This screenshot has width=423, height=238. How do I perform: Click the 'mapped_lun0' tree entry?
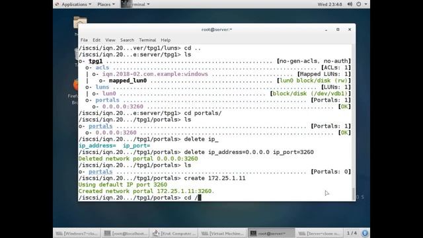pos(128,81)
